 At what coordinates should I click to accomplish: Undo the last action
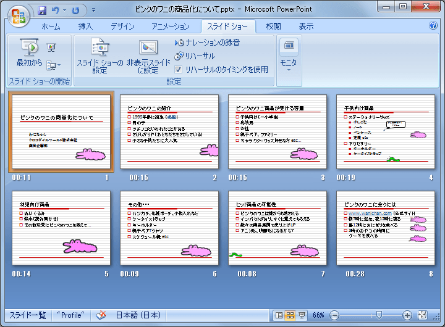point(56,10)
